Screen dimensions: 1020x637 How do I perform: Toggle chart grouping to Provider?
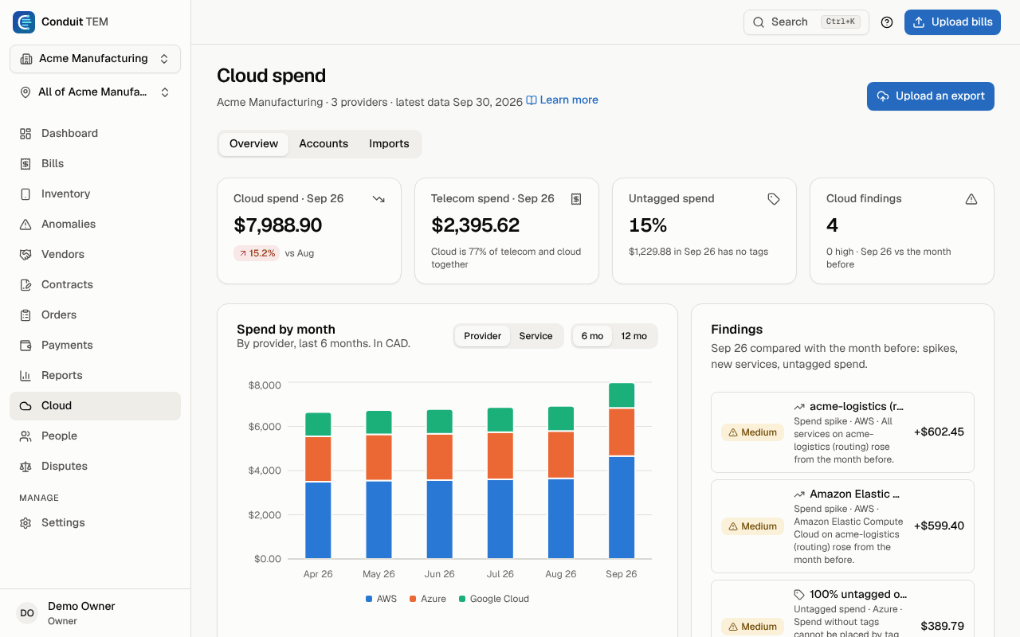coord(482,336)
